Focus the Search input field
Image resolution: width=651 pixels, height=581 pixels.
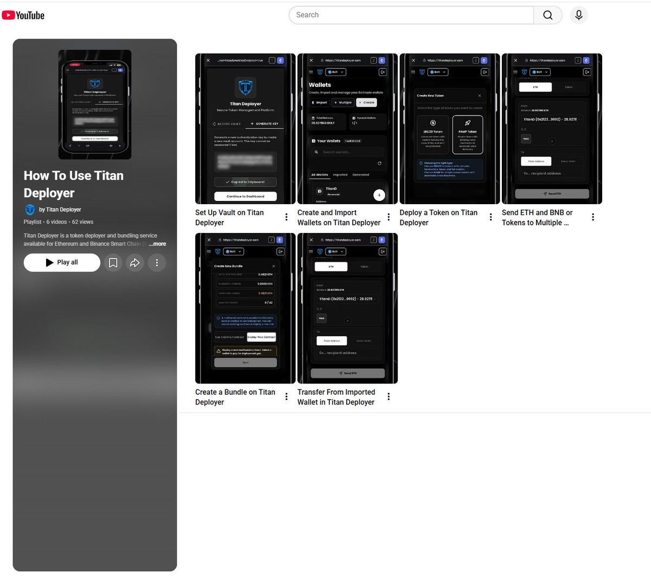click(412, 15)
